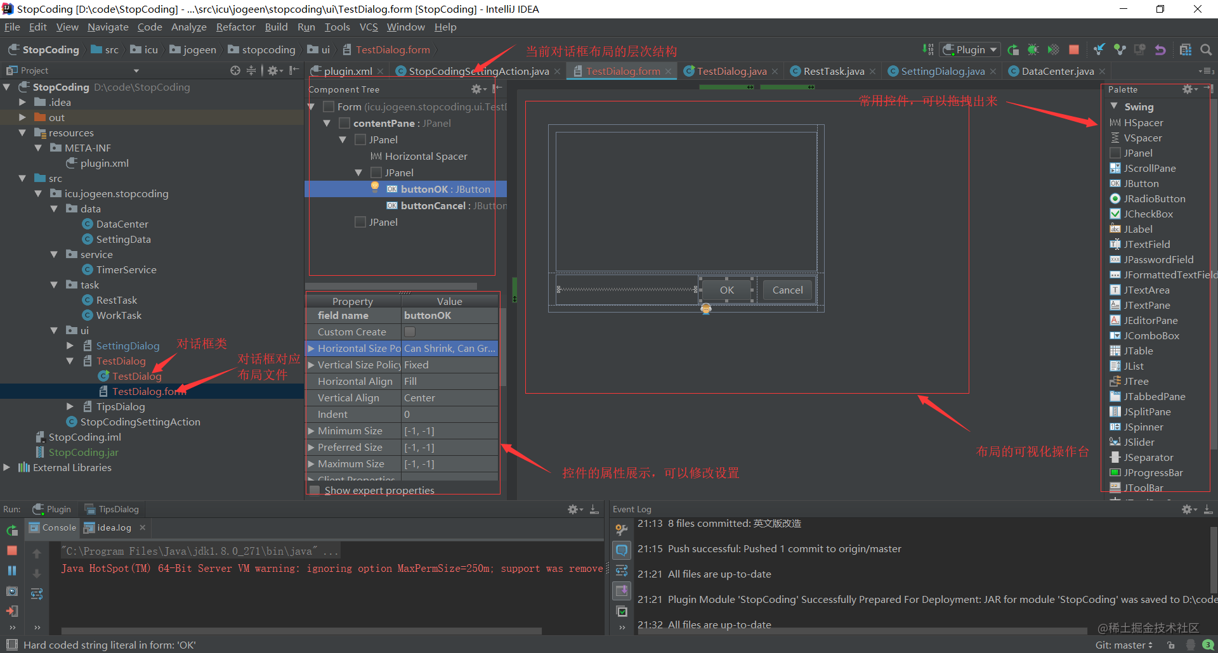The width and height of the screenshot is (1218, 653).
Task: Click the Cancel button in form designer
Action: 787,290
